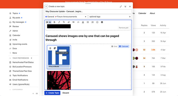Insert a hyperlink via composer toolbar
Screen dimensions: 178x96
[69, 22]
